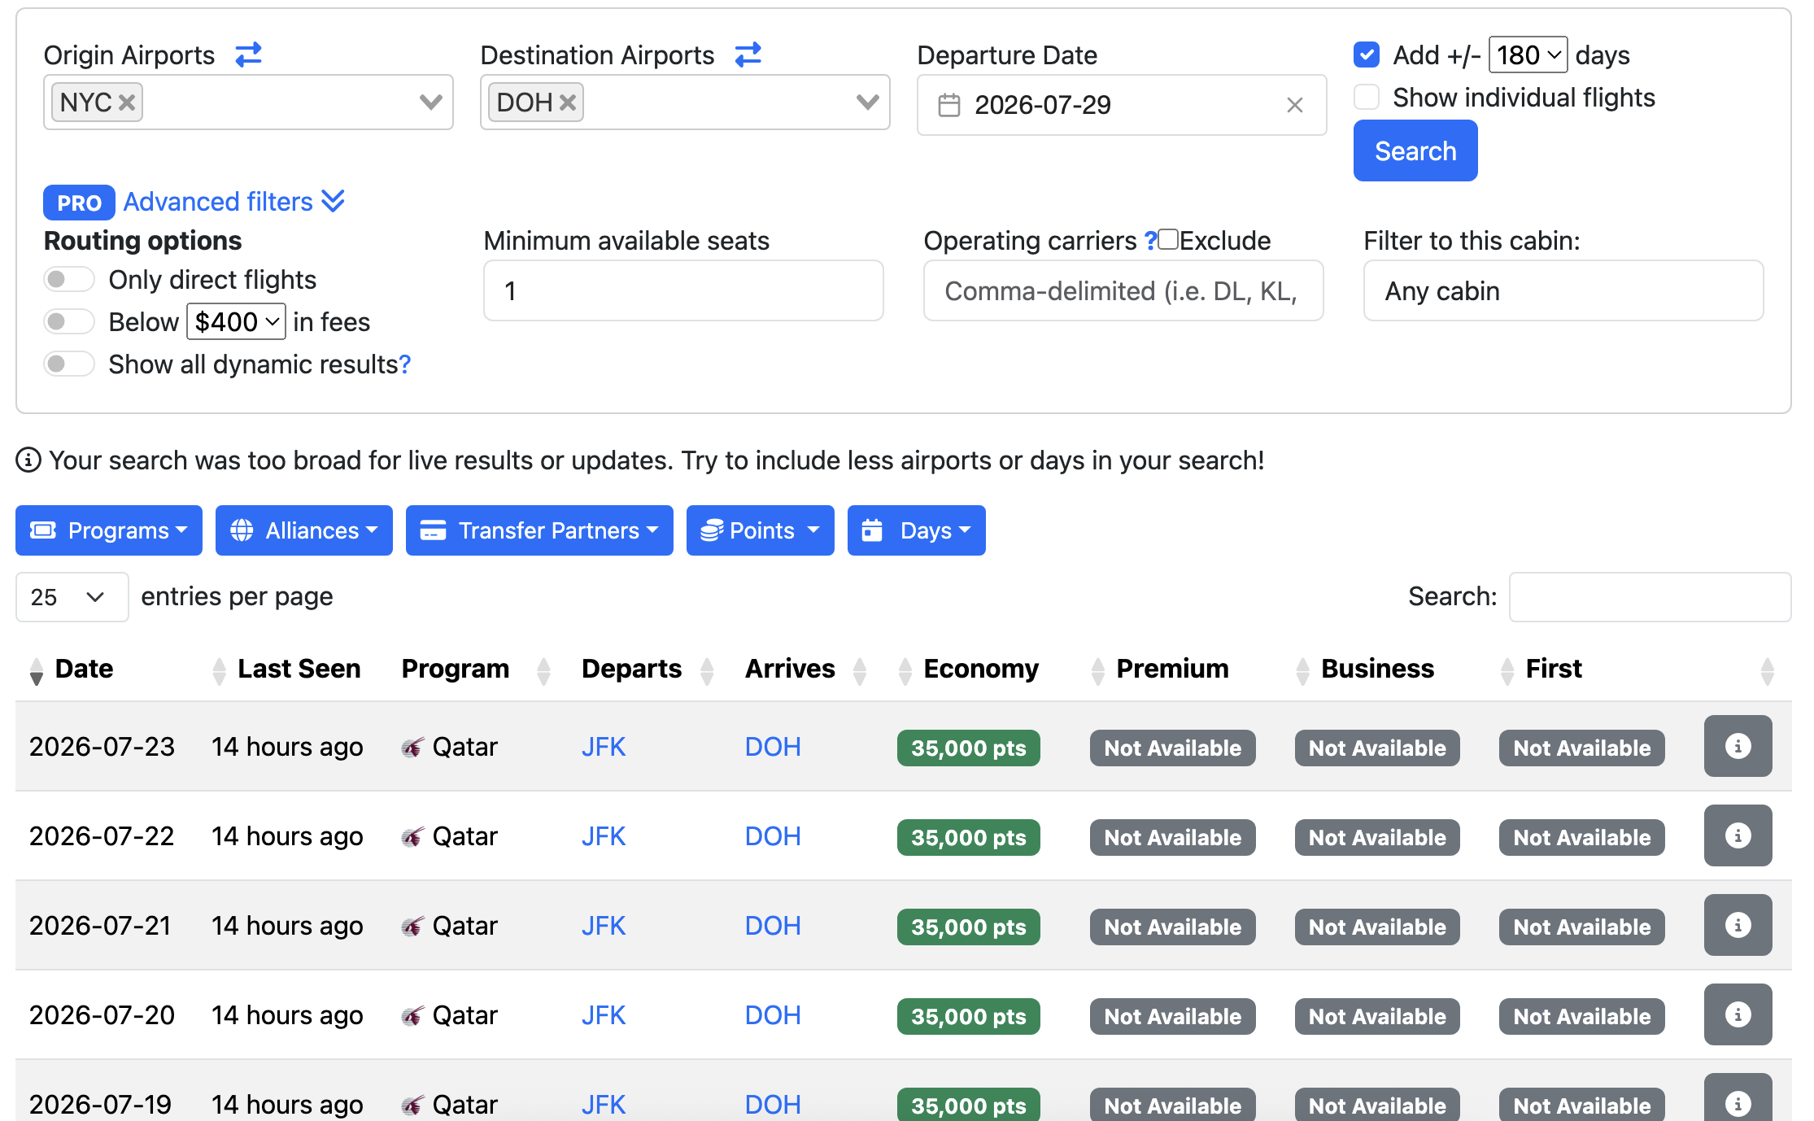This screenshot has width=1814, height=1121.
Task: Click 35,000 pts Economy on 2026-07-19
Action: (x=968, y=1105)
